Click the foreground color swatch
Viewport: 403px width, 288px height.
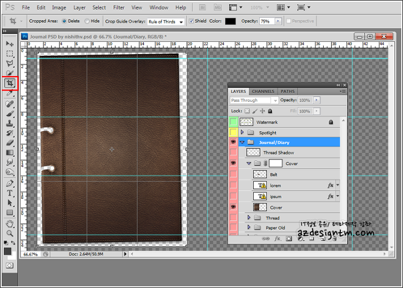tap(8, 251)
